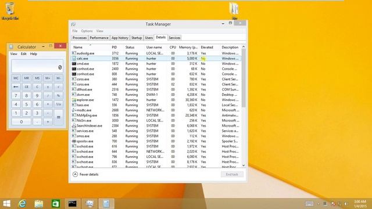The width and height of the screenshot is (372, 209).
Task: Click the Calculator title bar icon
Action: pos(11,47)
